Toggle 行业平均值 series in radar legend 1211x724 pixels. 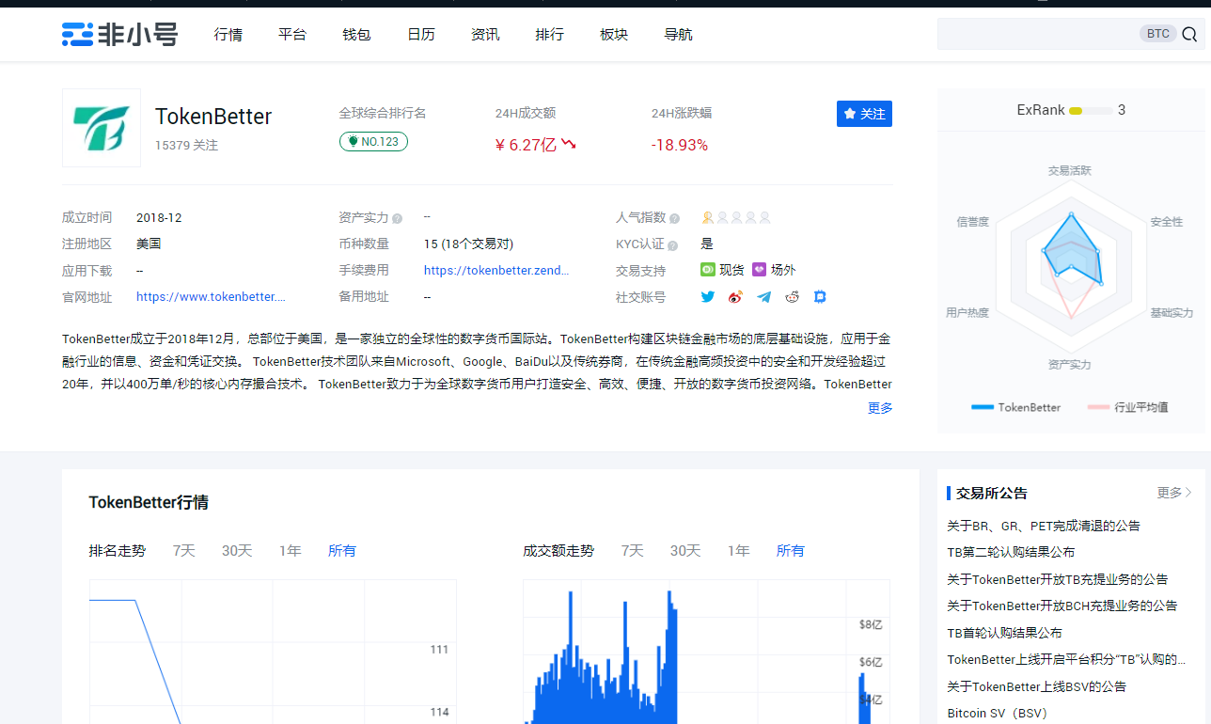[x=1127, y=407]
